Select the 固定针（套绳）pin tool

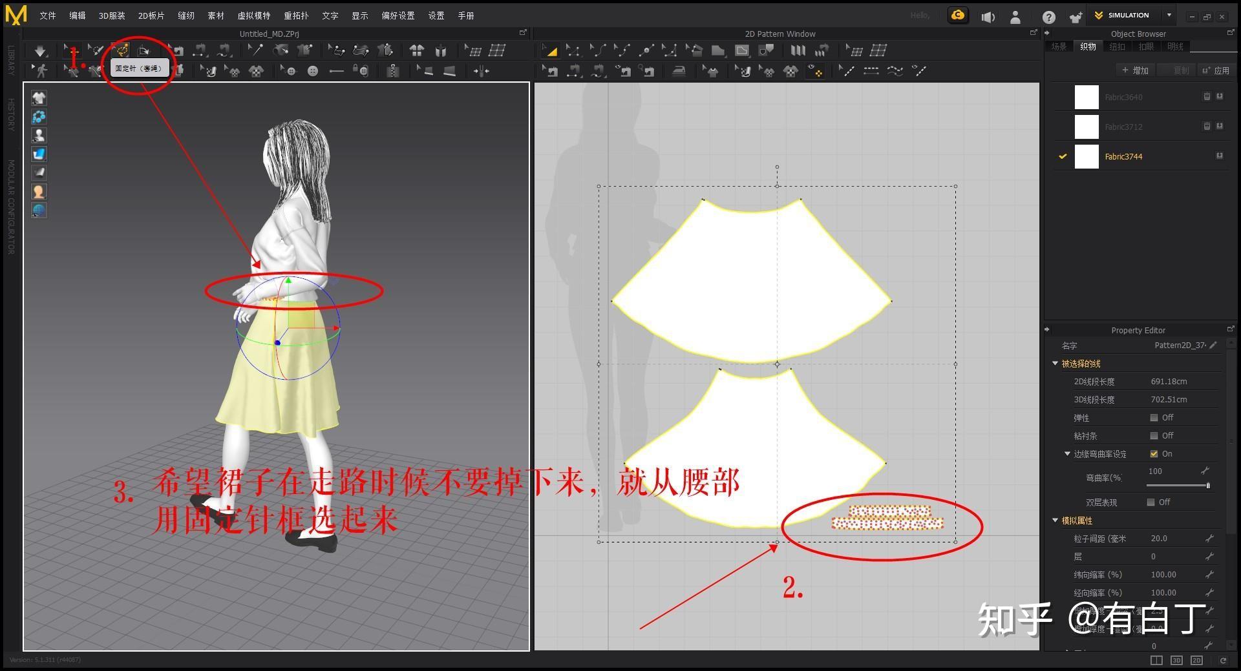pos(122,50)
